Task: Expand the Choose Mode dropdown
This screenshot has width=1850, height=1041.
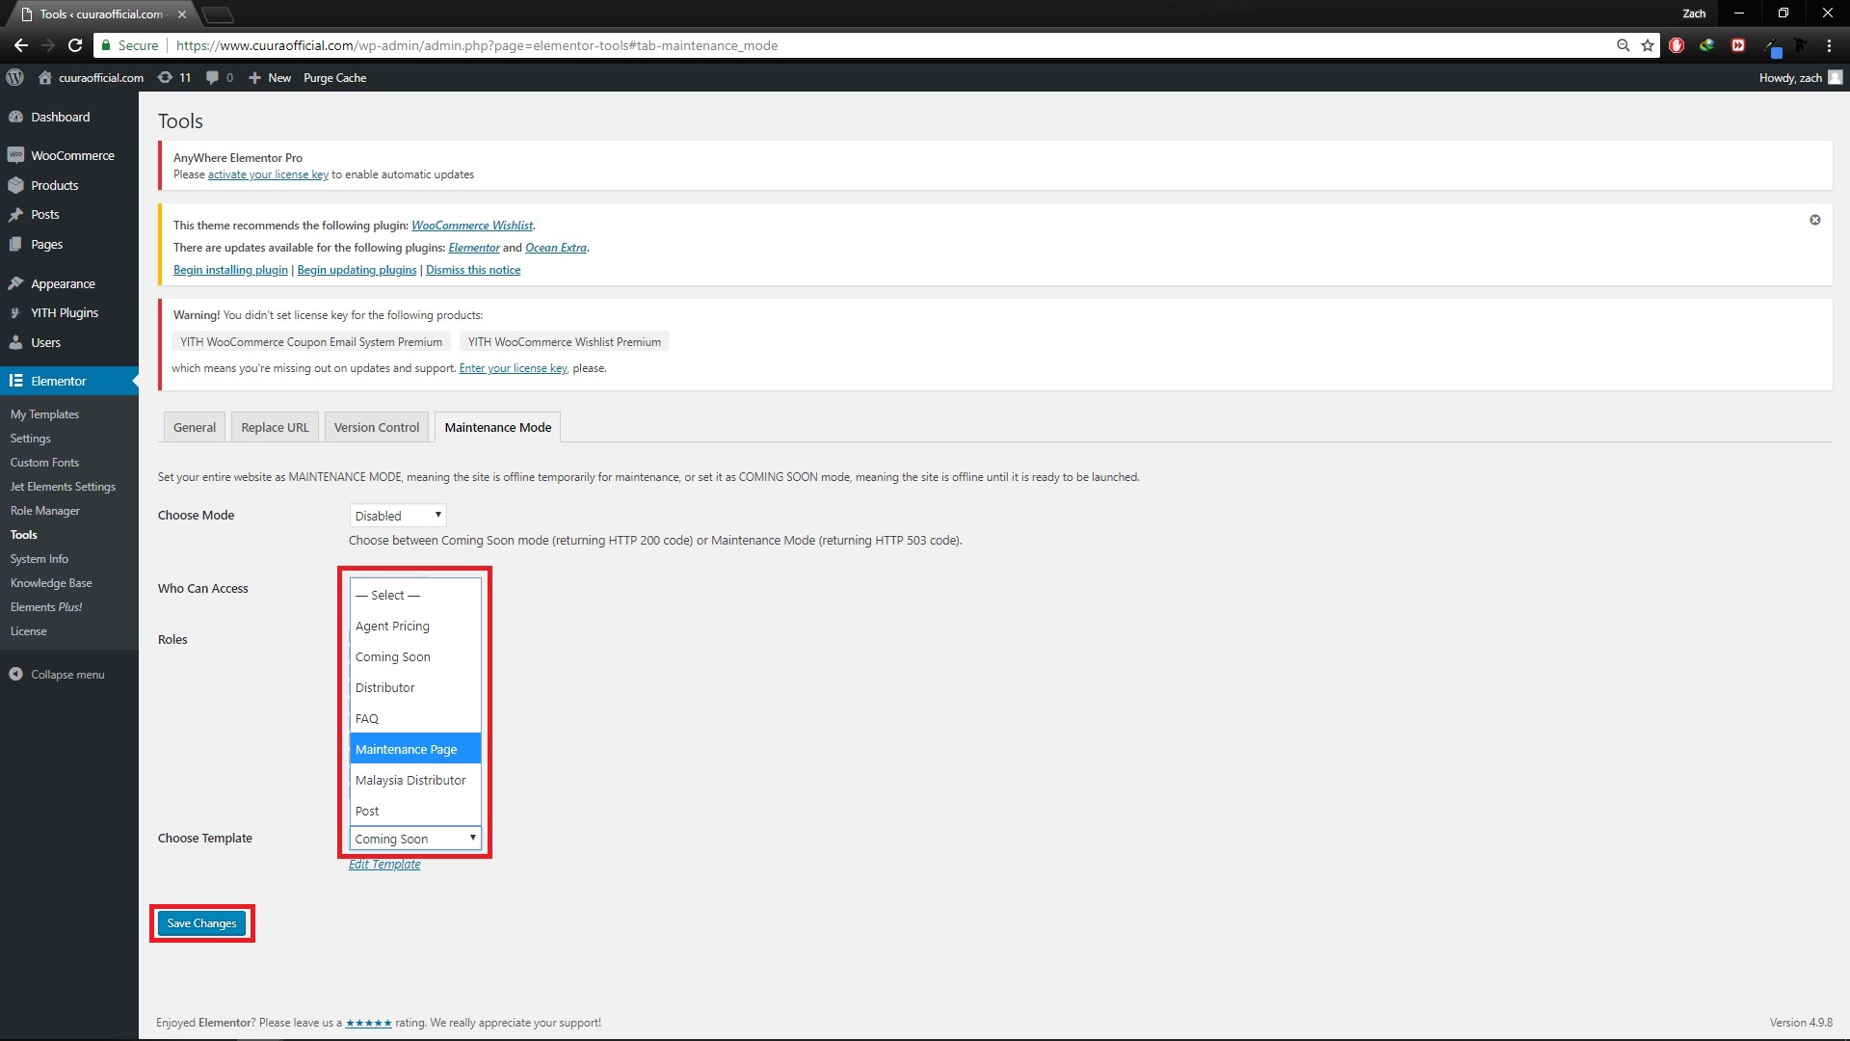Action: [398, 516]
